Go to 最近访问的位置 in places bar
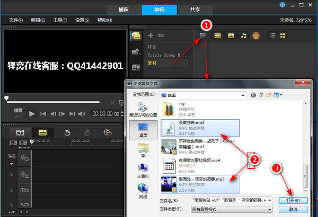Image resolution: width=318 pixels, height=217 pixels. [143, 110]
